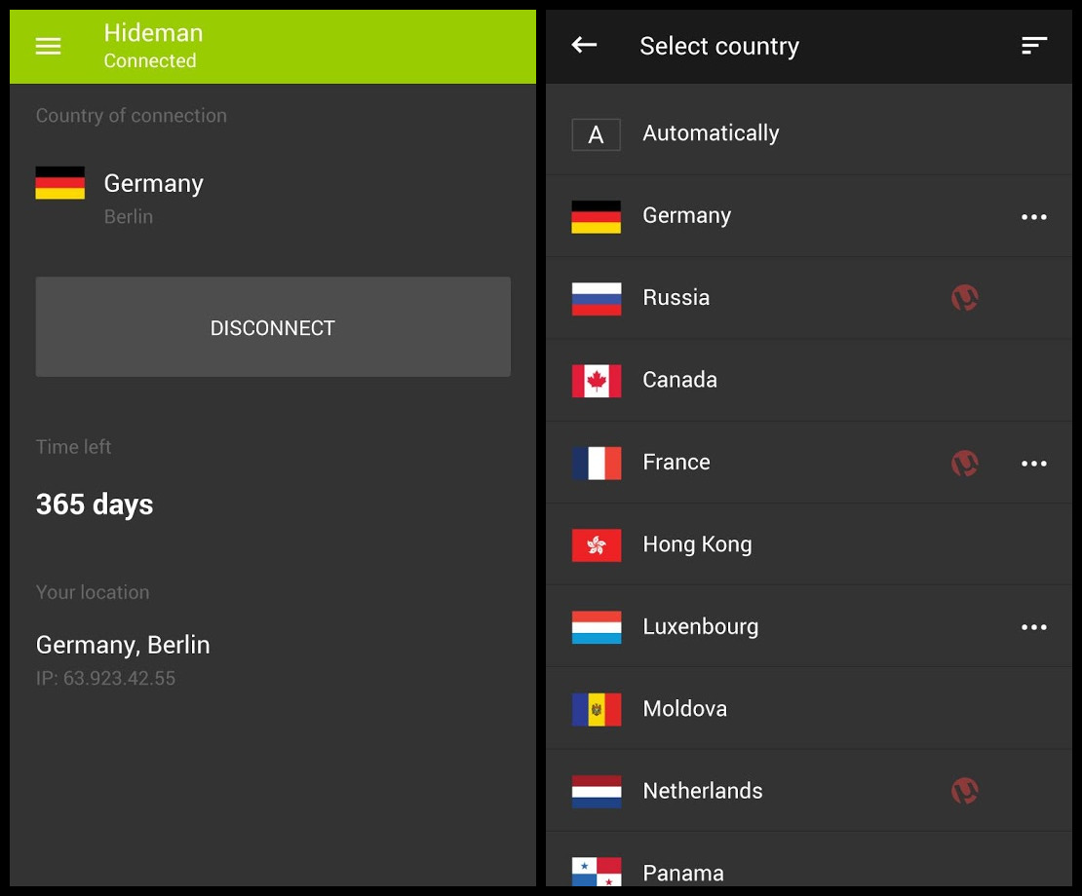Click the 'Germany, Berlin' location text
1082x896 pixels.
coord(123,645)
